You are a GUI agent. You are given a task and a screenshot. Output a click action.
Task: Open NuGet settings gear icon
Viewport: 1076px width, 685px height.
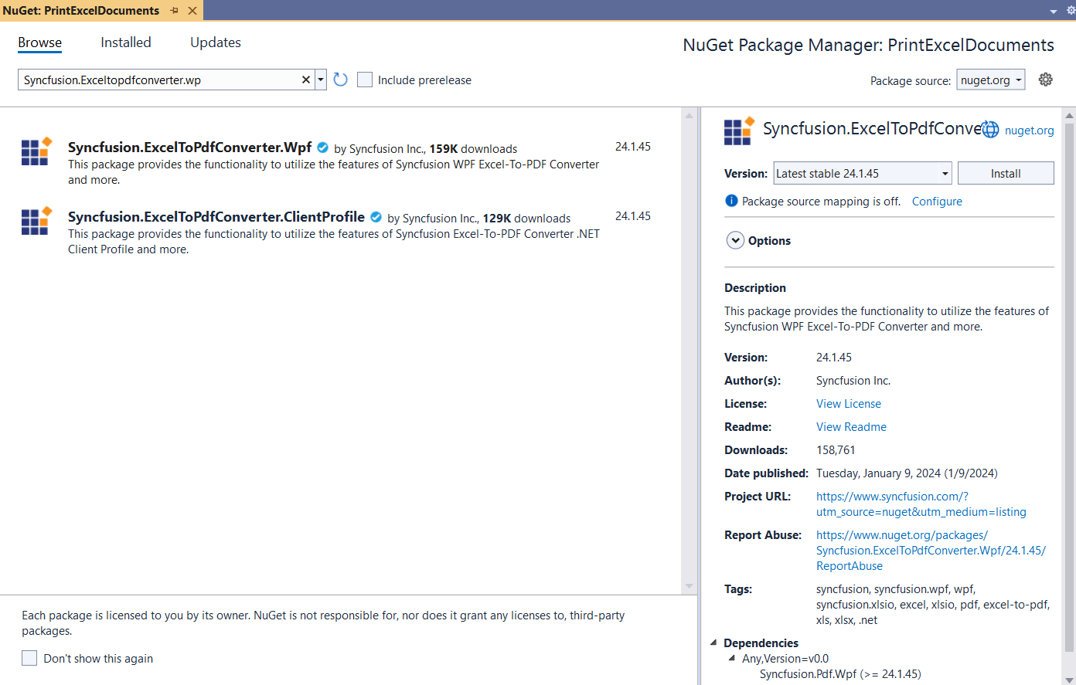tap(1046, 80)
